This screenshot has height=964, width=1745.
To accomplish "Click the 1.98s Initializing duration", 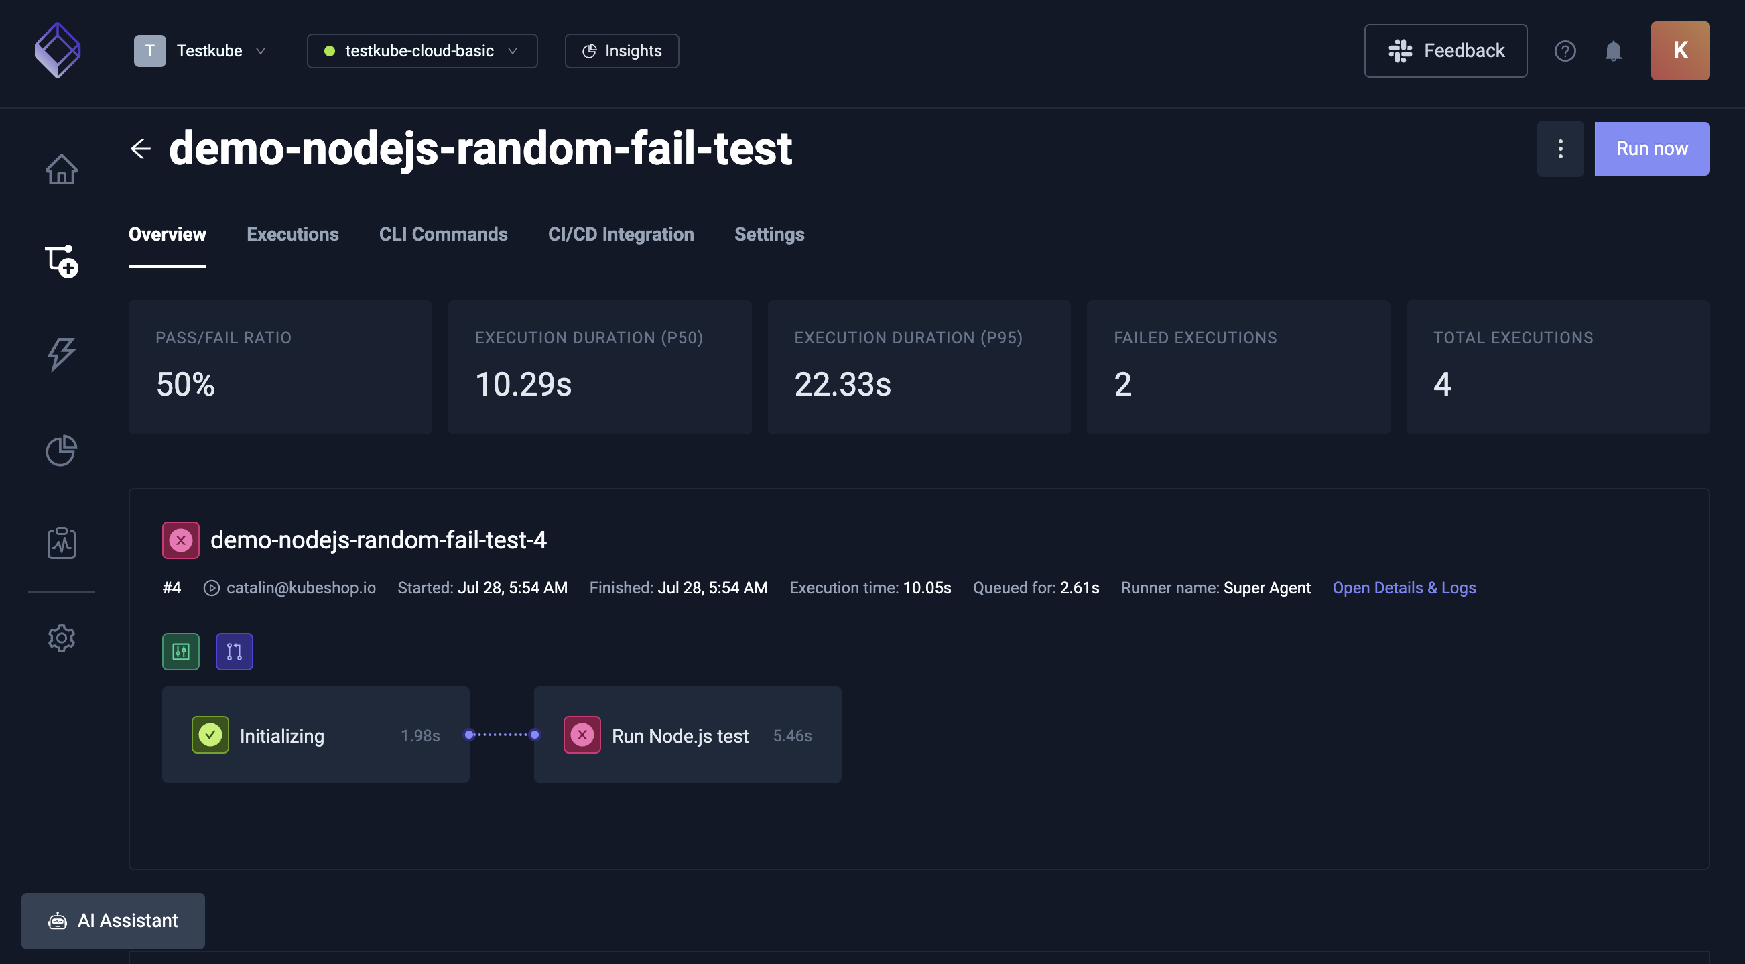I will (x=420, y=735).
